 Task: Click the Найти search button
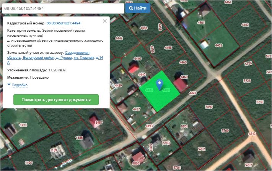tap(138, 8)
